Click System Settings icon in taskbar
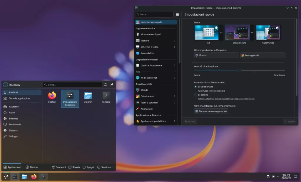 (x=15, y=176)
